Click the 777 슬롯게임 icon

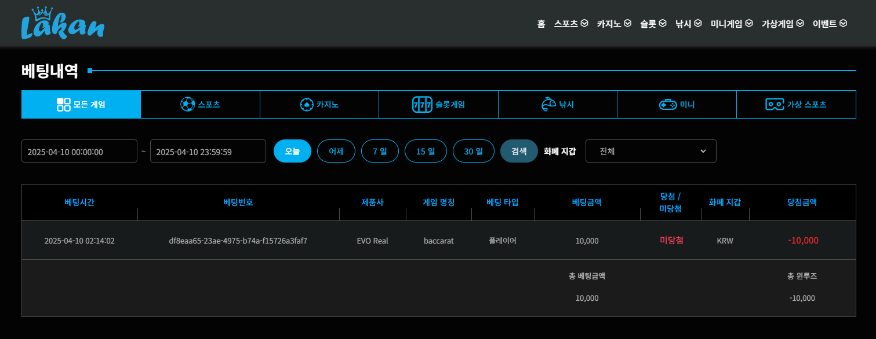(x=422, y=105)
